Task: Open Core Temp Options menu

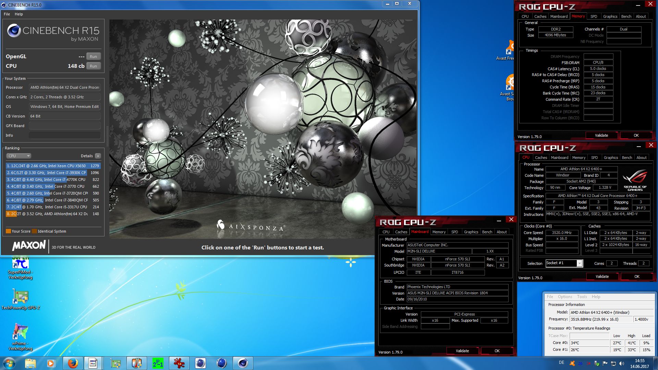Action: pos(565,297)
